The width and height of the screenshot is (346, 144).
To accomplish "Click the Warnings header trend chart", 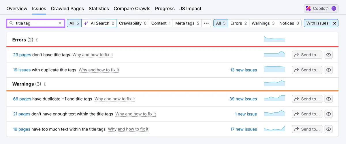I will (274, 83).
